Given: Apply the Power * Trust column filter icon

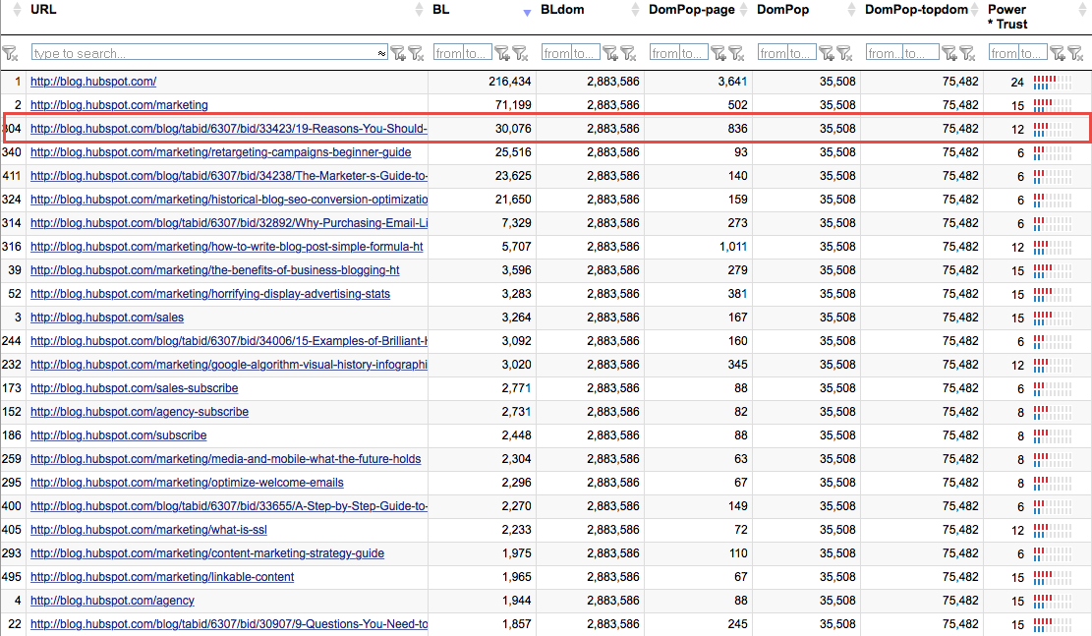Looking at the screenshot, I should (x=1058, y=54).
